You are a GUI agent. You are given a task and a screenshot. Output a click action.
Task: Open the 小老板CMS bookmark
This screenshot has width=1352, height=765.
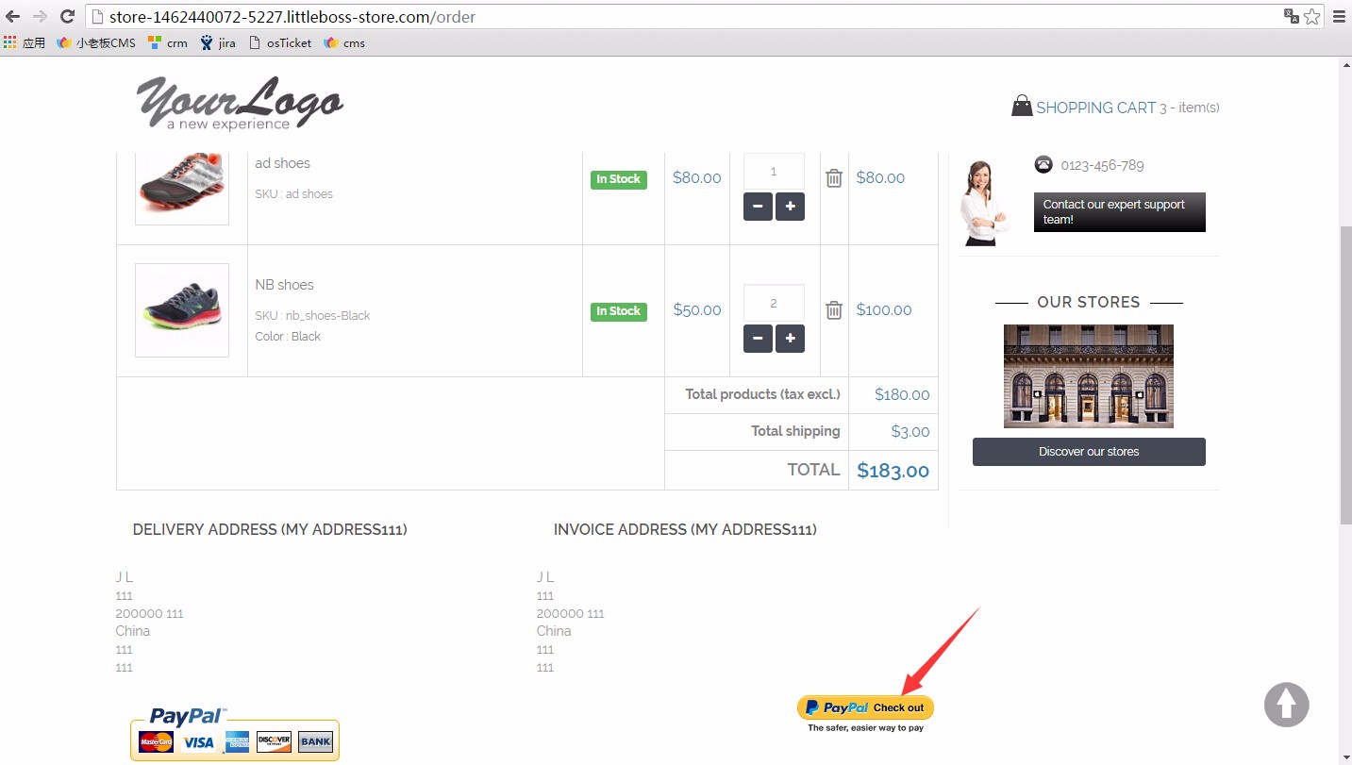click(x=96, y=42)
